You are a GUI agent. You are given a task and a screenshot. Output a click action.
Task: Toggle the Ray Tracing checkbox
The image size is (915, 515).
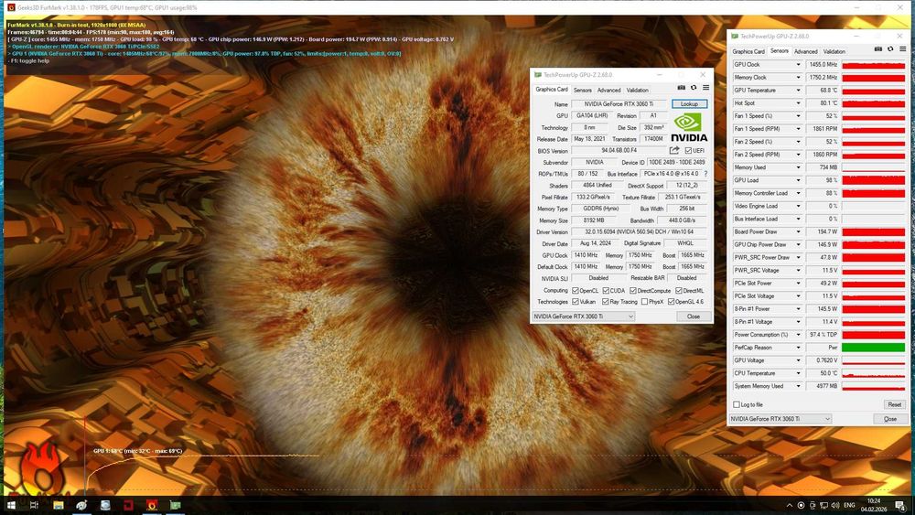(x=605, y=302)
